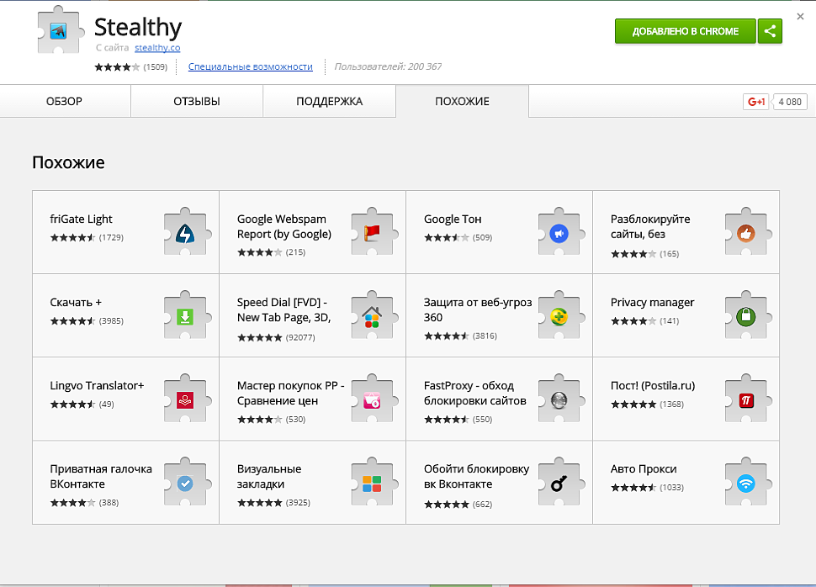
Task: Click the Приватная галочка ВКонтакте title
Action: (x=101, y=476)
